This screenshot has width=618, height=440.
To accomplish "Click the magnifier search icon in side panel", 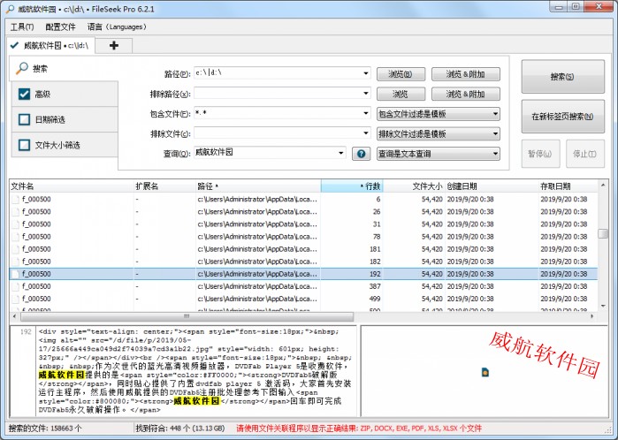I will click(22, 68).
